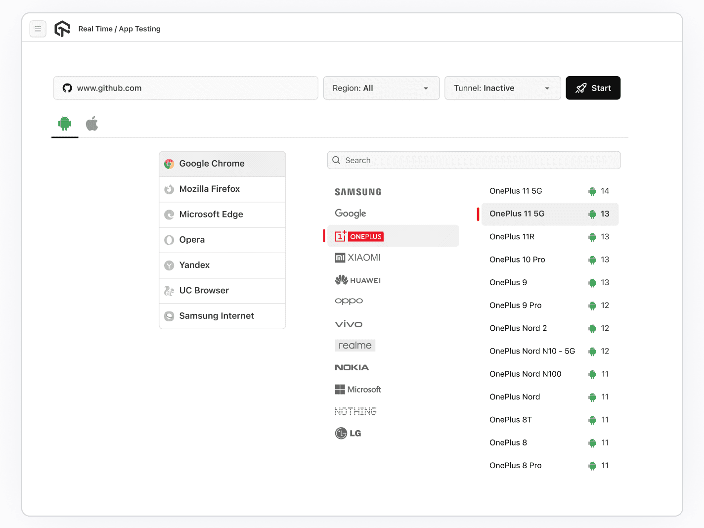The width and height of the screenshot is (704, 528).
Task: Click the www.github.com URL field
Action: pyautogui.click(x=186, y=88)
